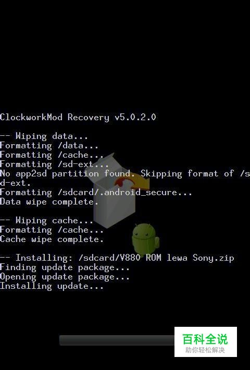250x370 pixels.
Task: Click the 助你轻松解决 slogan text
Action: pyautogui.click(x=205, y=350)
